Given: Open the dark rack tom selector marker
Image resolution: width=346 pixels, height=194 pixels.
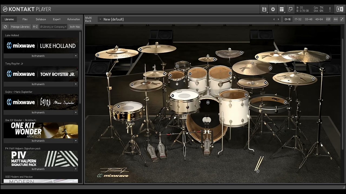Looking at the screenshot, I should point(170,75).
